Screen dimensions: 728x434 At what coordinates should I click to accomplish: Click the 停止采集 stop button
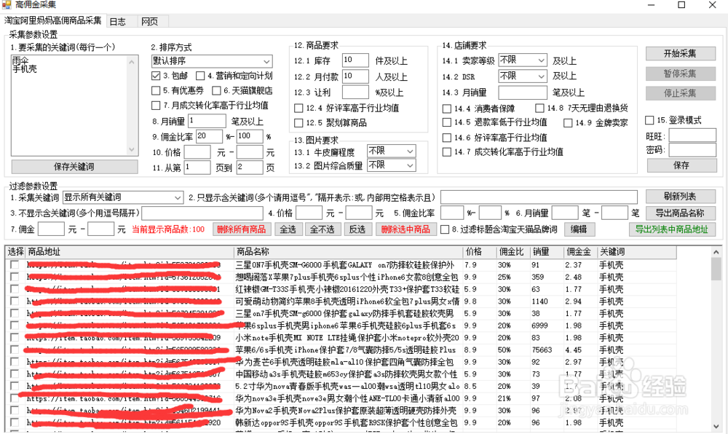680,92
